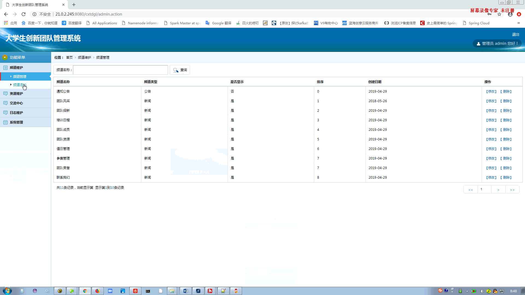Go to the last page with >>

(512, 189)
